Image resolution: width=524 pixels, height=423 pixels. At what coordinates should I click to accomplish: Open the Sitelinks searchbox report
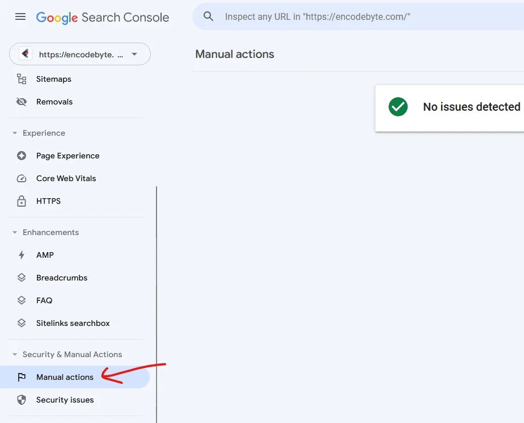coord(73,323)
